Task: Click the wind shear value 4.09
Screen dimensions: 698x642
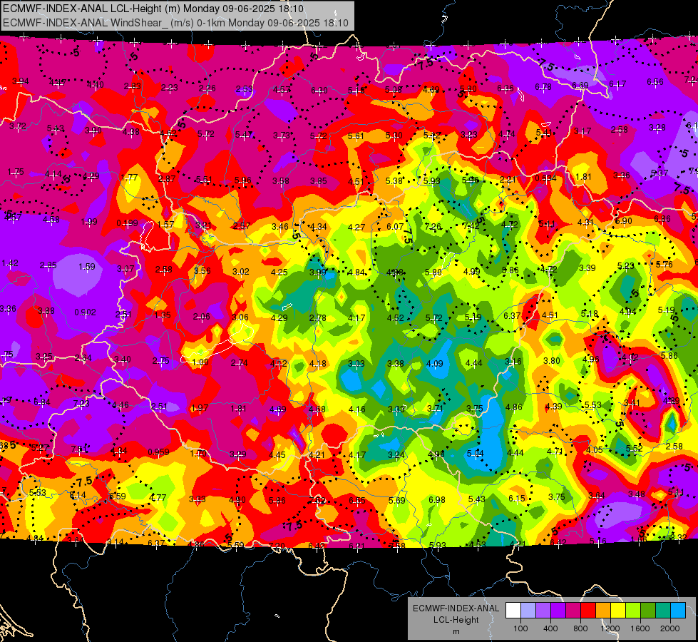Action: tap(434, 363)
